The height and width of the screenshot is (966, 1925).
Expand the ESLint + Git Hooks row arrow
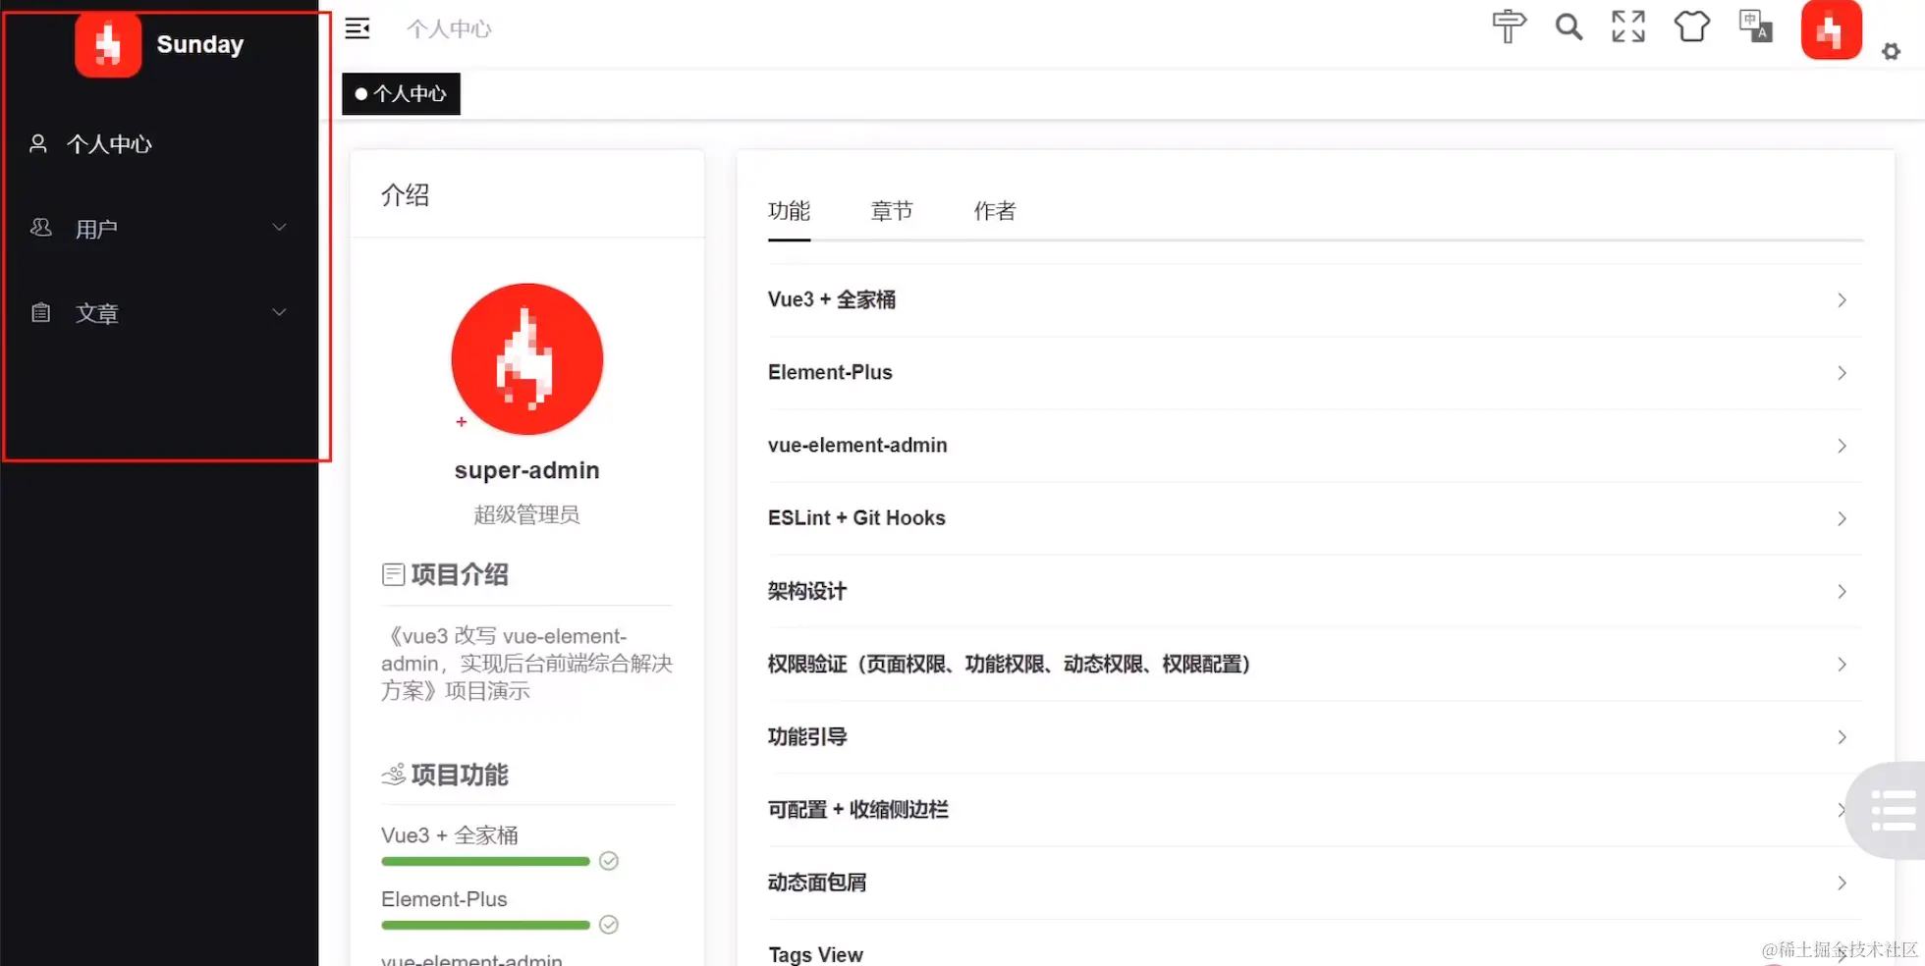(x=1842, y=518)
